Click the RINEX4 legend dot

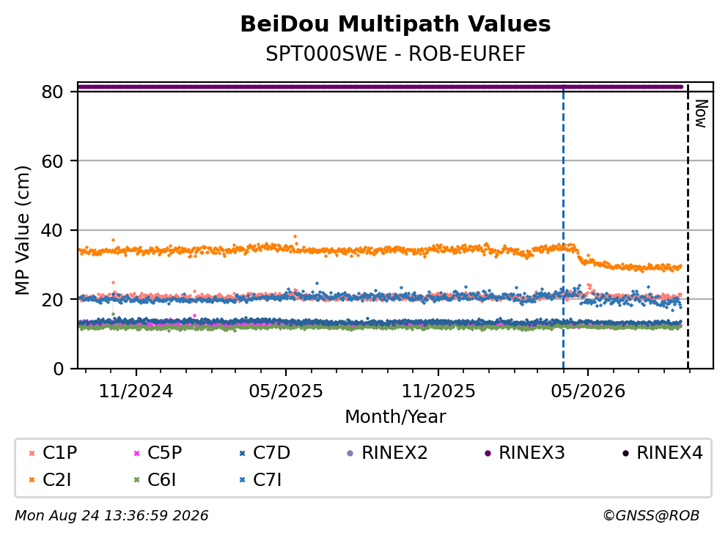click(x=625, y=453)
